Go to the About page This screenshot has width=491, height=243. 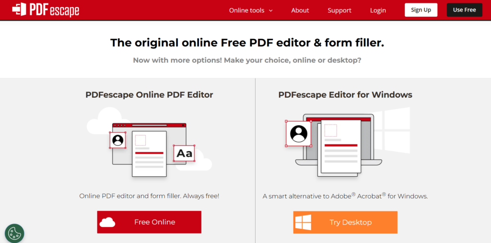point(300,11)
